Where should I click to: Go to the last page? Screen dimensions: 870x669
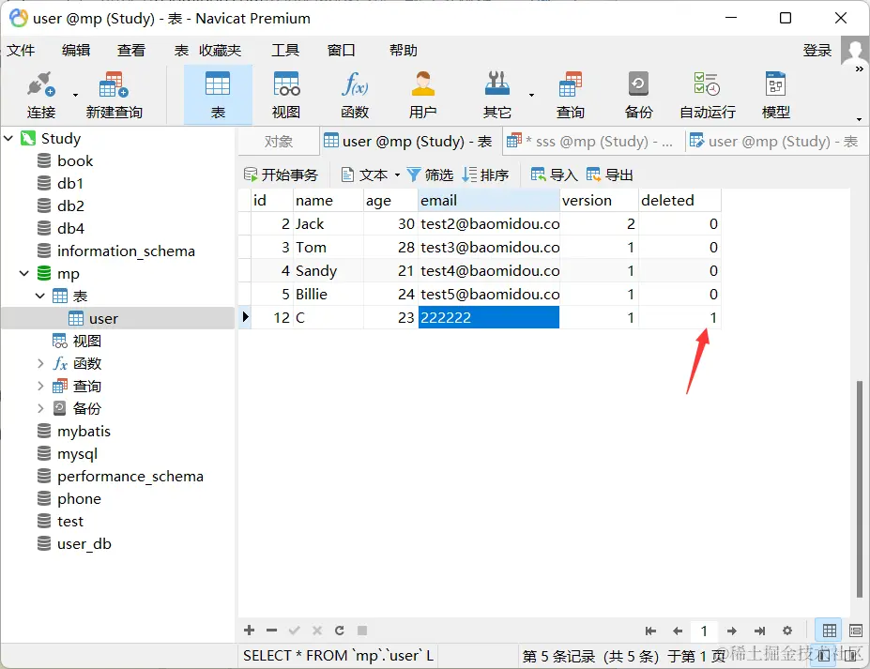759,631
